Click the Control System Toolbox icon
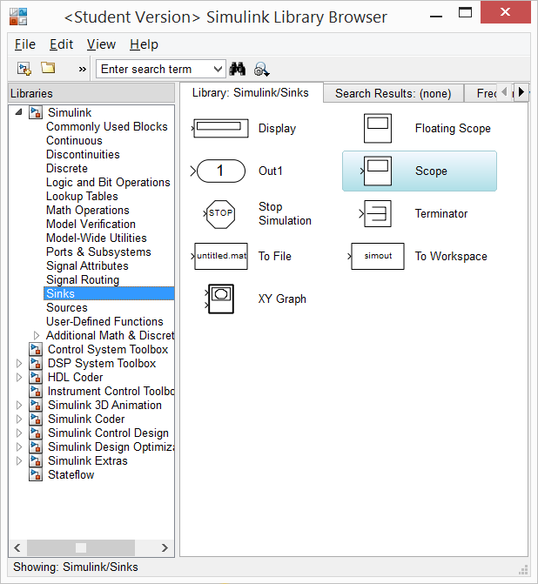The image size is (538, 584). click(36, 349)
